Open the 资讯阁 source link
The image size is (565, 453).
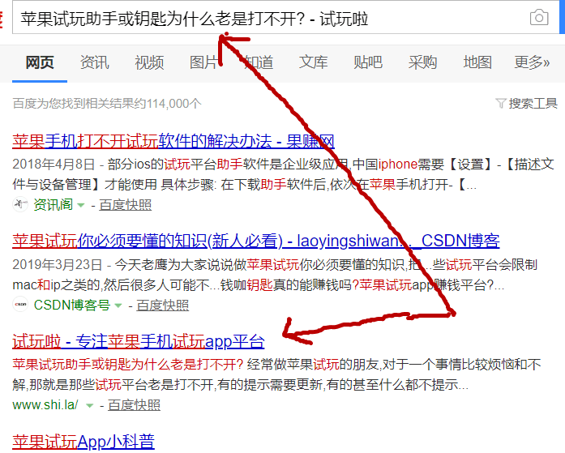tap(53, 204)
